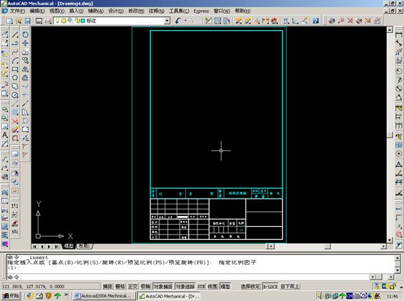Click the green arrow icon in the quick launch
The image size is (404, 301).
pyautogui.click(x=57, y=296)
